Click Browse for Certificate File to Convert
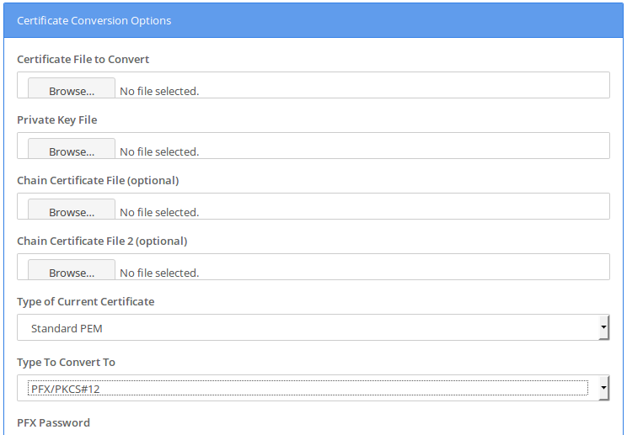627x435 pixels. pyautogui.click(x=72, y=88)
